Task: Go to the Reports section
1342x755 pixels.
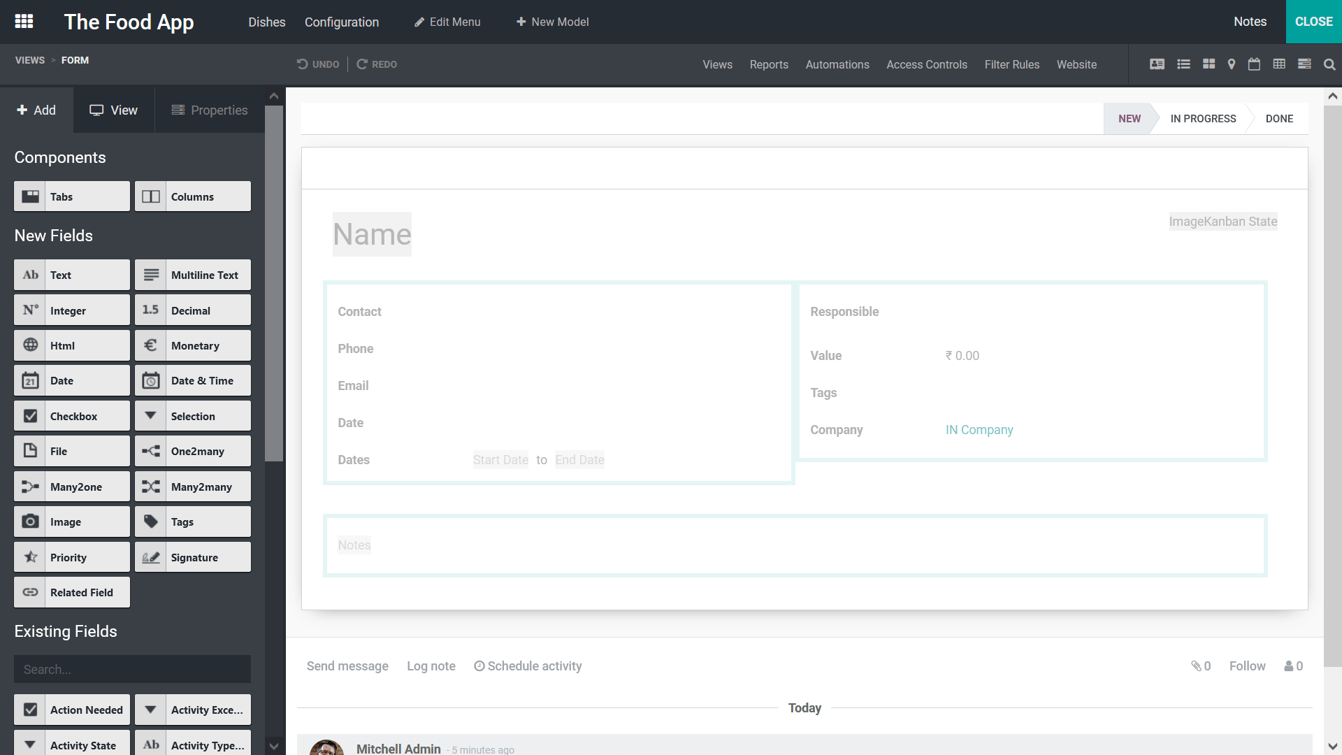Action: (769, 64)
